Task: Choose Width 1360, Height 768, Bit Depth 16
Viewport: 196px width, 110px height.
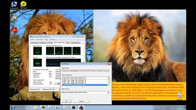Action: tap(85, 80)
